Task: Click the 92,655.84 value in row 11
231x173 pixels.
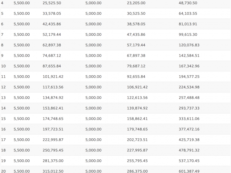Action: (x=136, y=77)
